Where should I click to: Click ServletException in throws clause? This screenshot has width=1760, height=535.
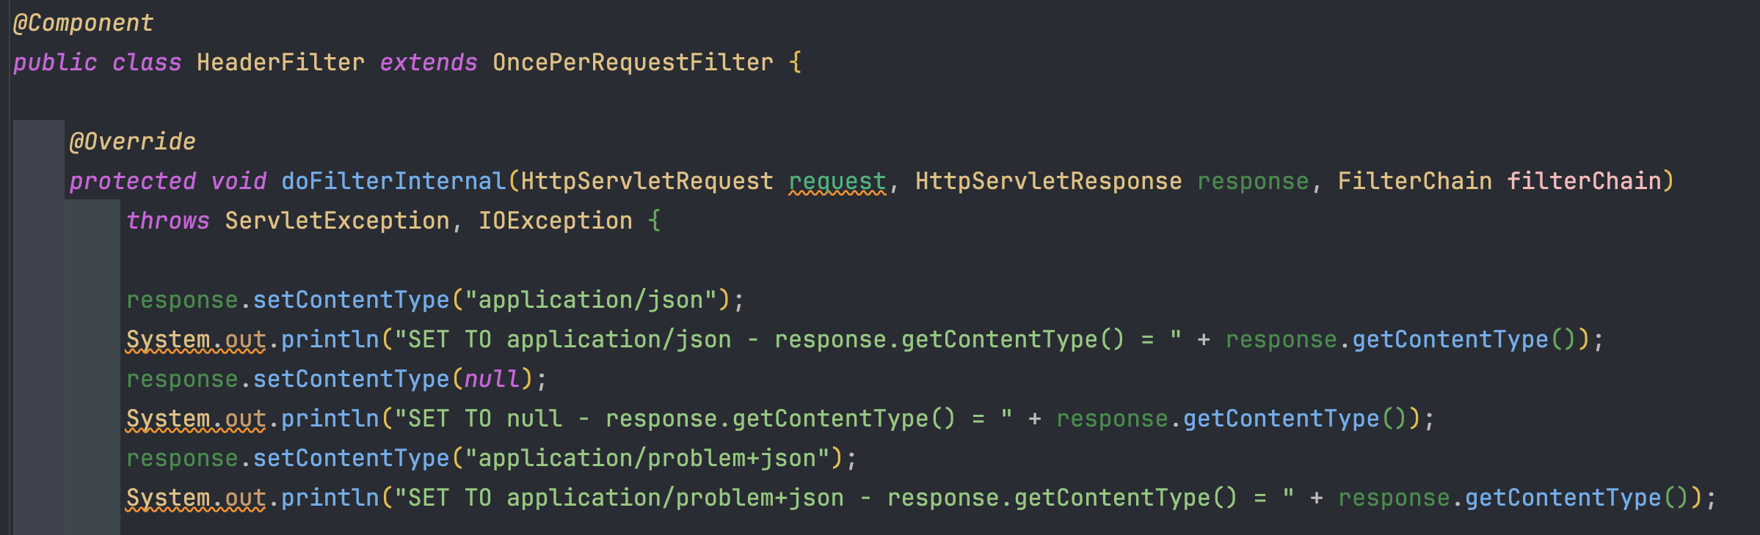coord(337,221)
